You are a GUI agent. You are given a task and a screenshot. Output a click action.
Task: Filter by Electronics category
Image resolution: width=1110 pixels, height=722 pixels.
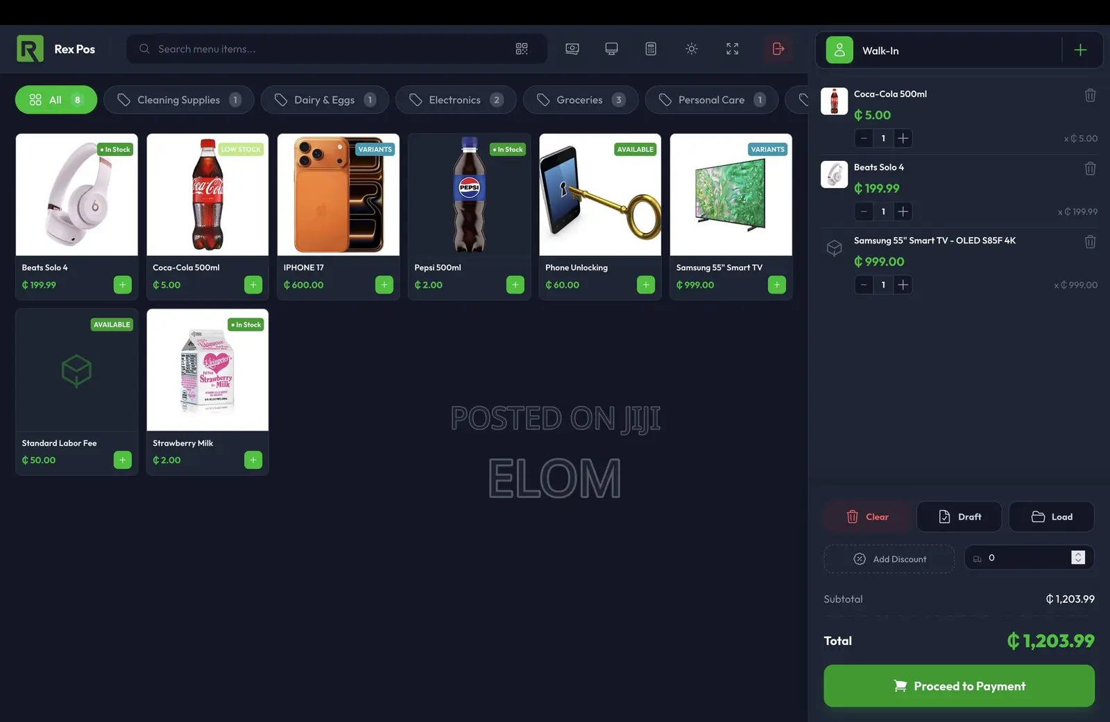[456, 100]
